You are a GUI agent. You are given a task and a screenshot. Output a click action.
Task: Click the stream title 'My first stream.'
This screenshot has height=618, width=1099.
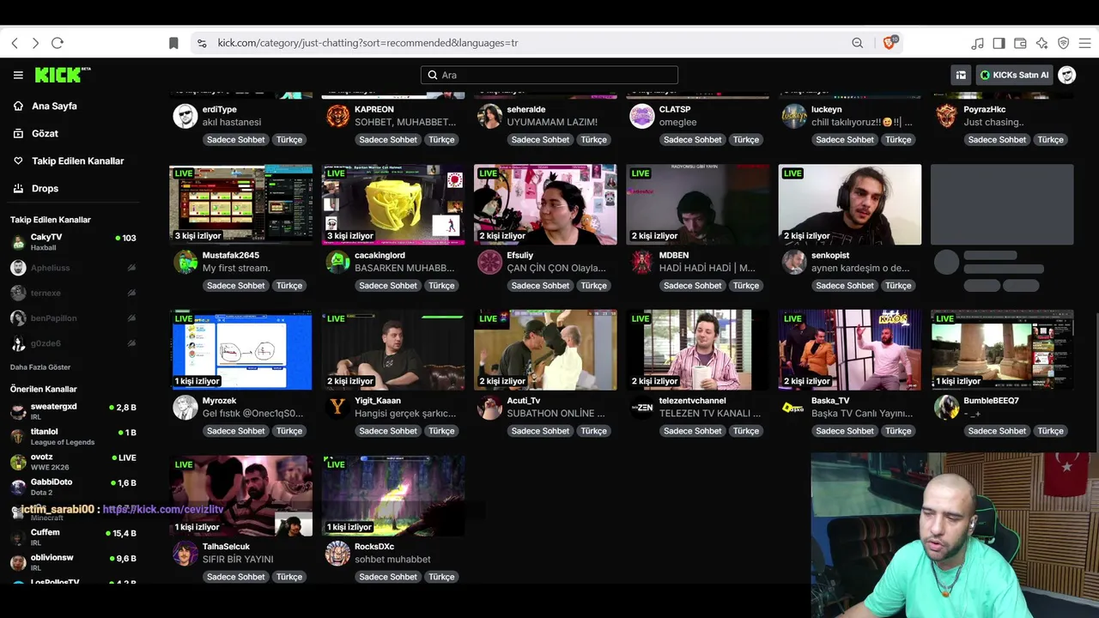pyautogui.click(x=236, y=269)
